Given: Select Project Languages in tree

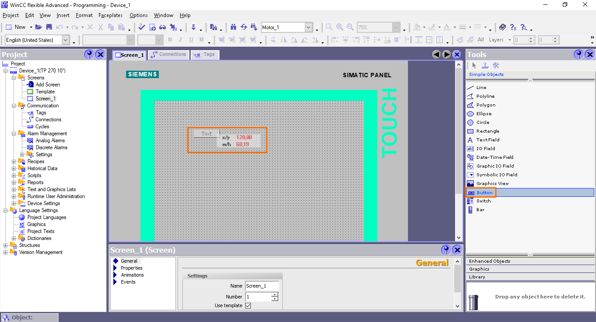Looking at the screenshot, I should (x=47, y=217).
